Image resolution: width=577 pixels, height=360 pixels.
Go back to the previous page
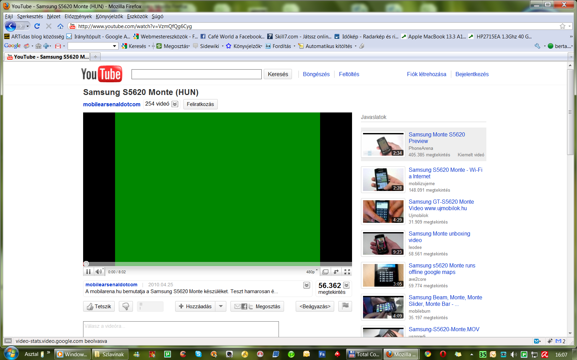click(10, 26)
